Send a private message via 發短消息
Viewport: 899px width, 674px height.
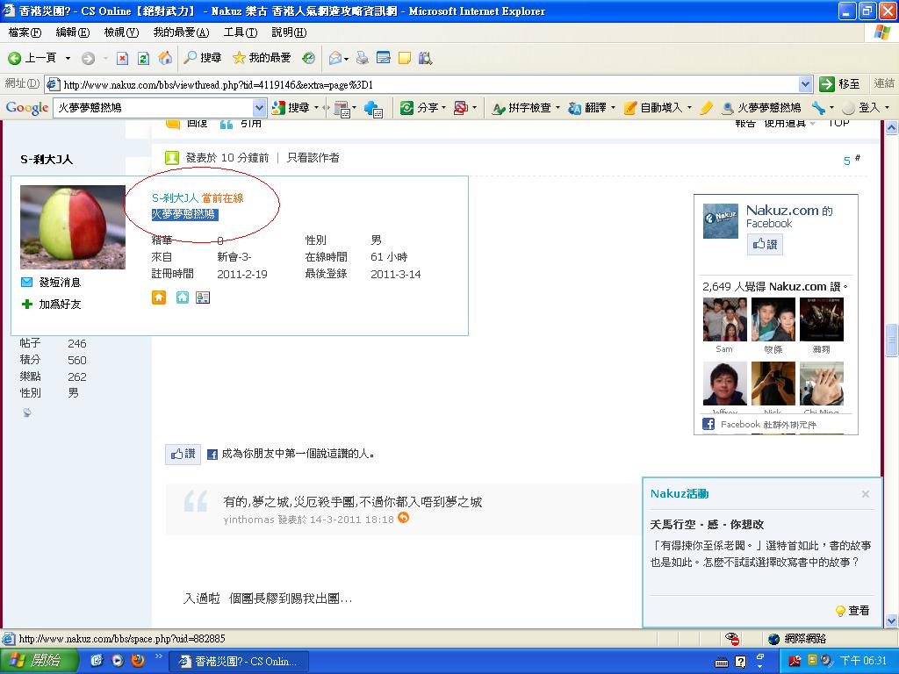[59, 282]
